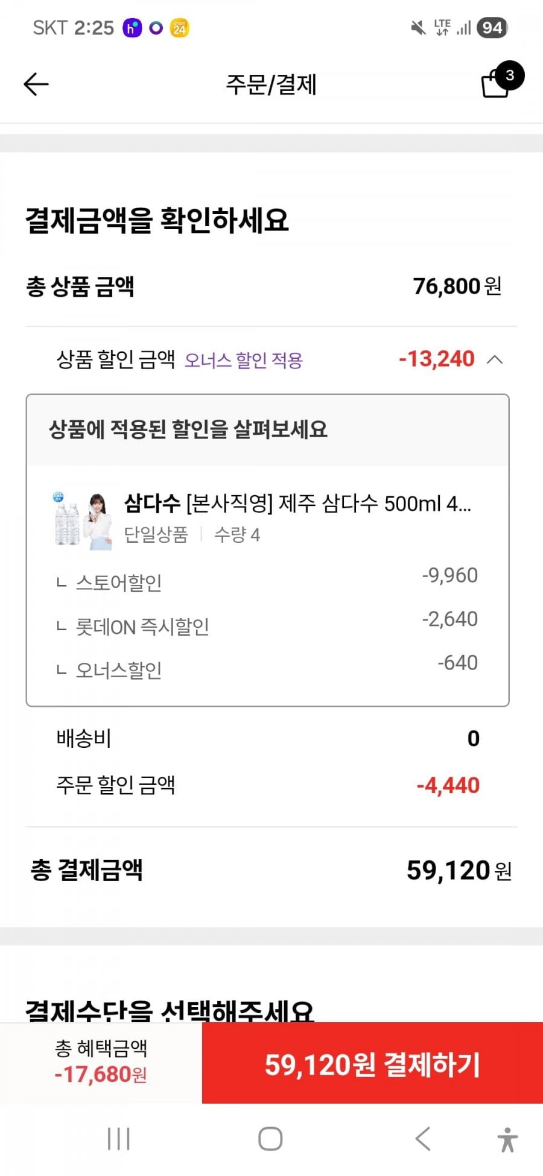Tap the 삼다수 제주 삼다수 500ml product title
Image resolution: width=543 pixels, height=1176 pixels.
(x=297, y=503)
